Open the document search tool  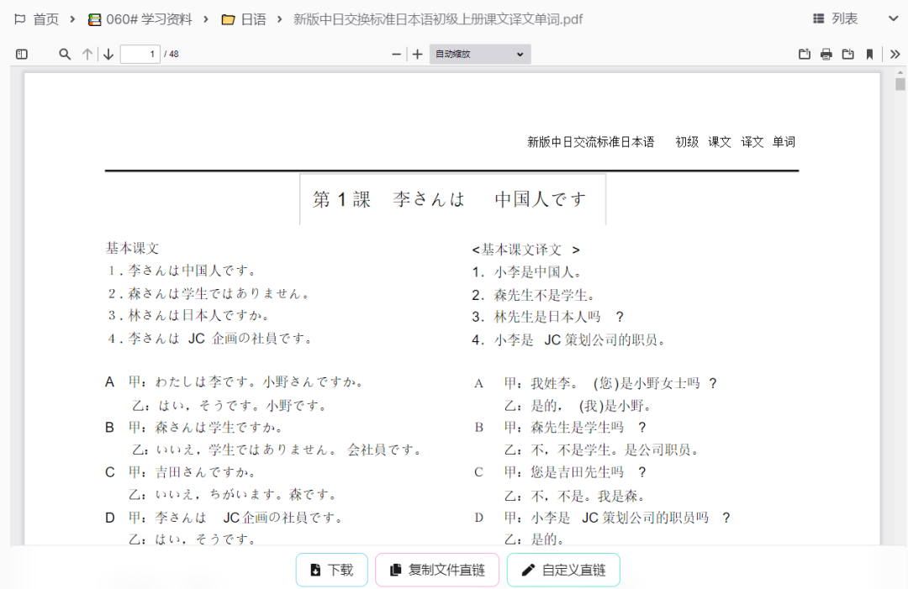point(64,54)
